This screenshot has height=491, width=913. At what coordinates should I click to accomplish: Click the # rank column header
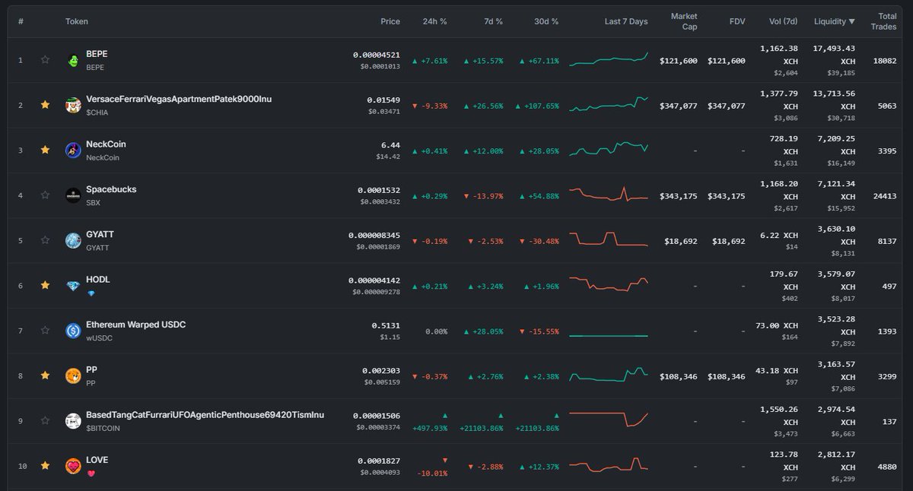(x=21, y=21)
